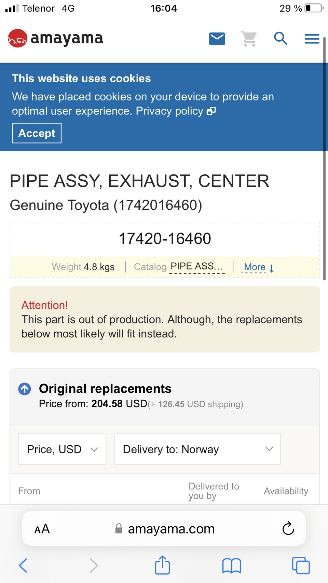This screenshot has width=328, height=583.
Task: Show open Safari tabs
Action: (301, 565)
